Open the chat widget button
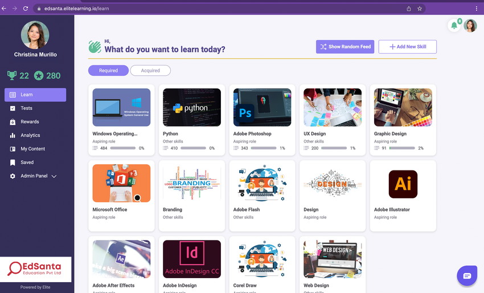This screenshot has width=484, height=293. (467, 275)
